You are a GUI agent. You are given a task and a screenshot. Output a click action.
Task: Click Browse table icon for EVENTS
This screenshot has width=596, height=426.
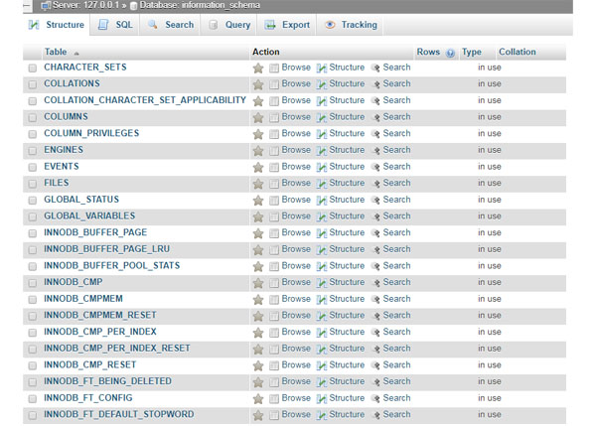274,167
